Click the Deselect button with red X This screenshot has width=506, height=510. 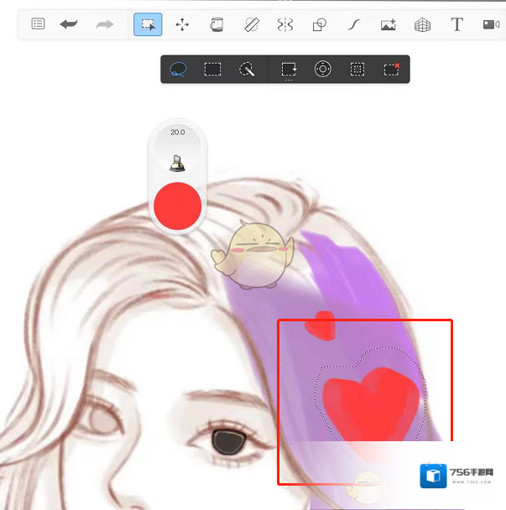[392, 70]
